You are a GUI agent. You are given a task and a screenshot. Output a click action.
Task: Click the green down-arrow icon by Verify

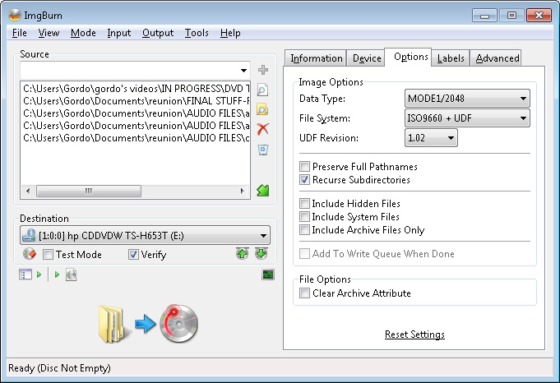[261, 254]
